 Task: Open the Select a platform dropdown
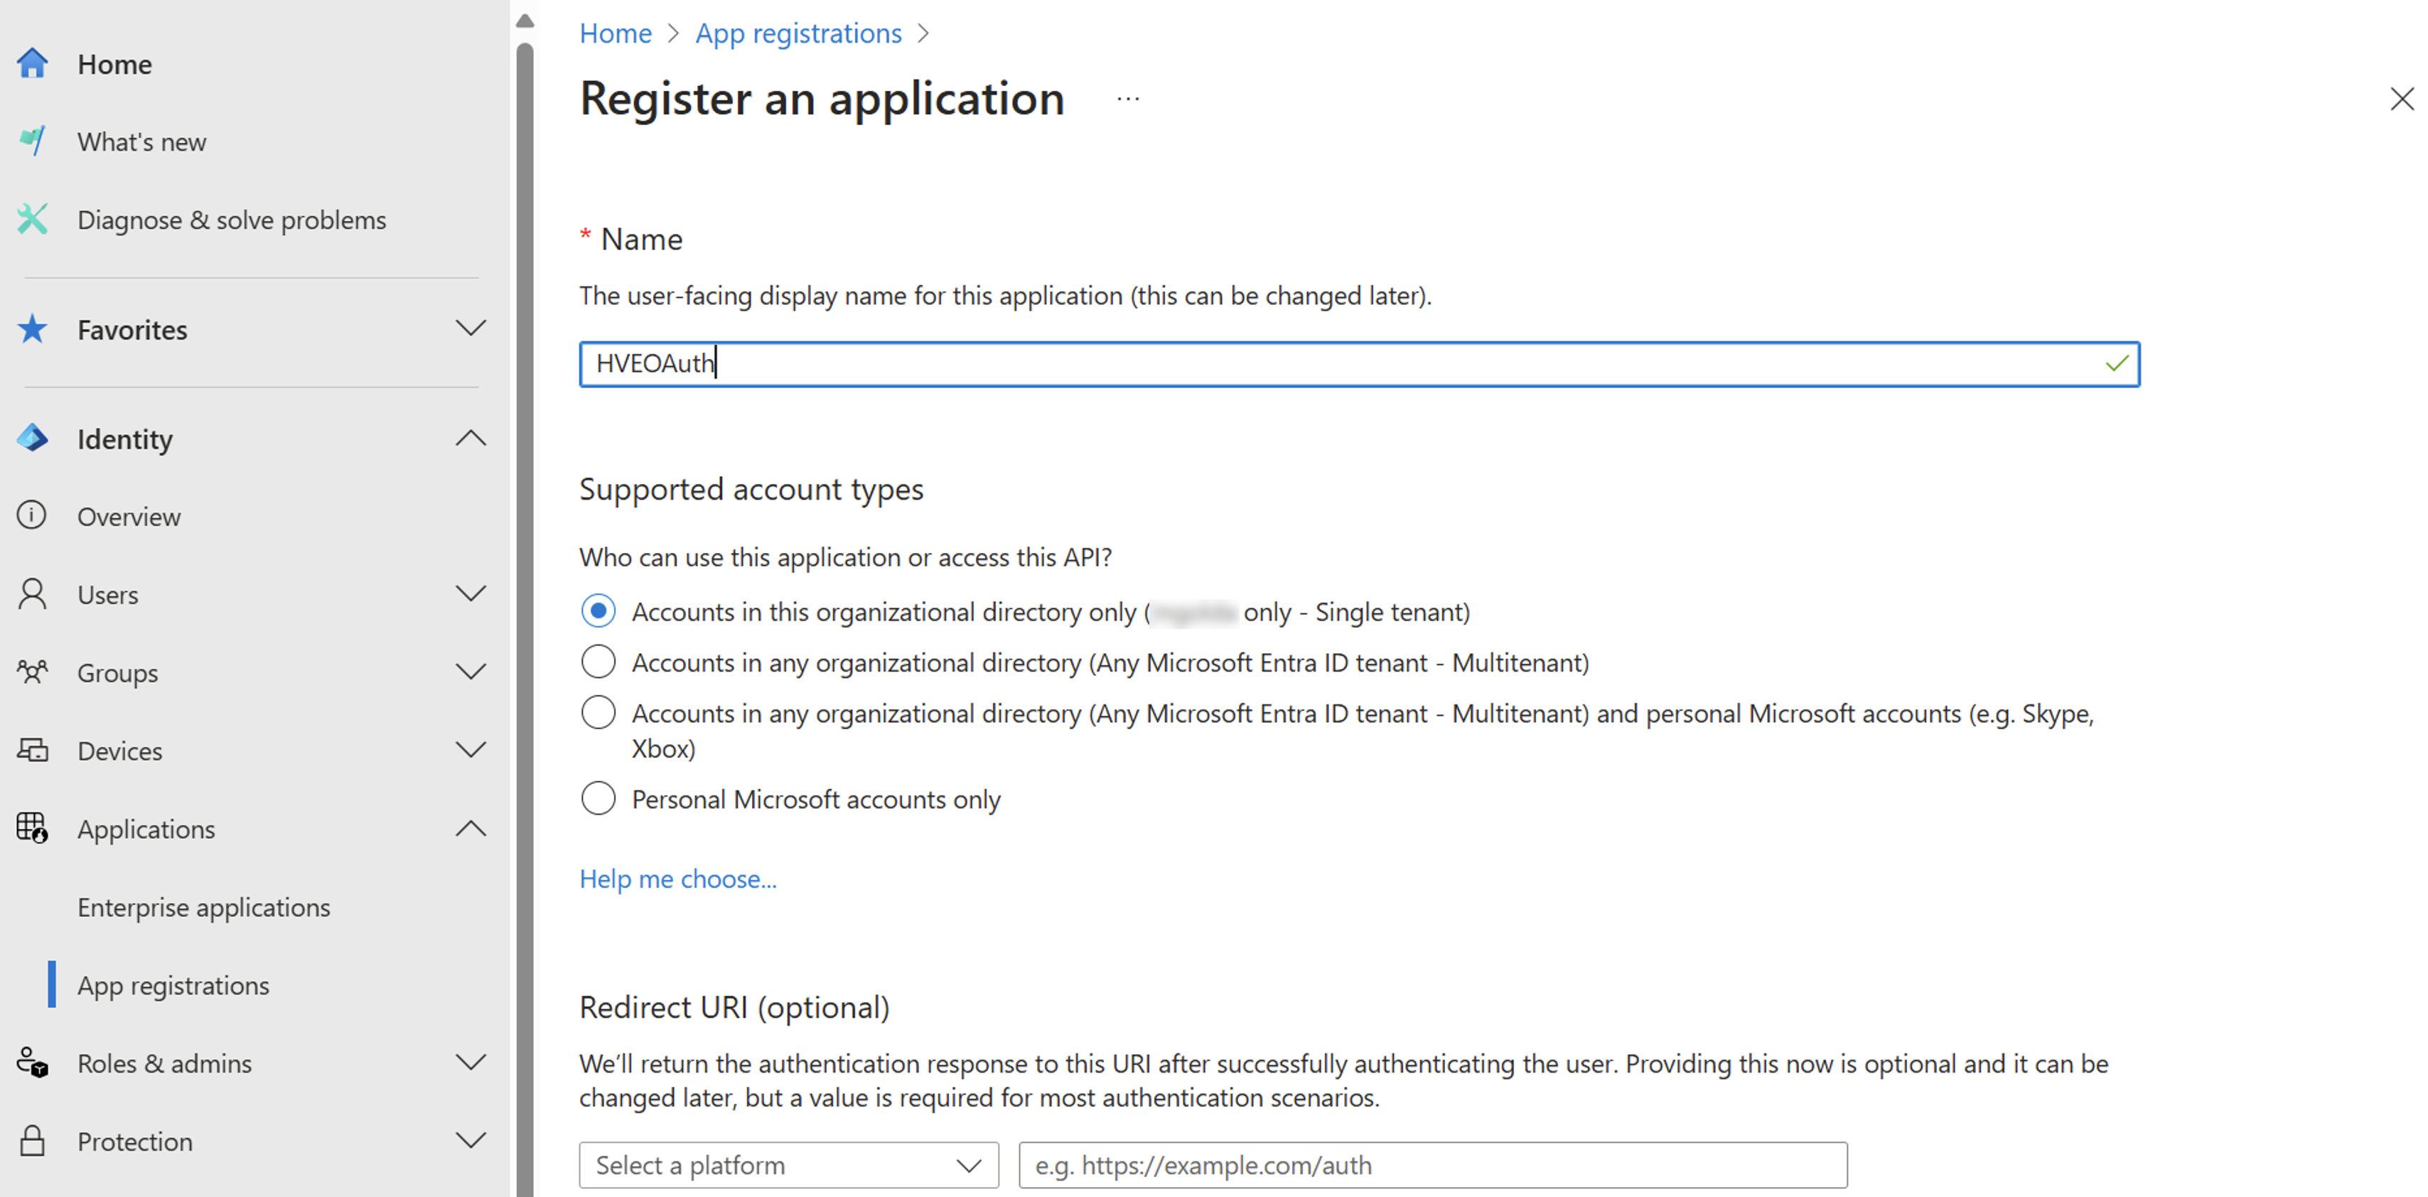[x=789, y=1165]
